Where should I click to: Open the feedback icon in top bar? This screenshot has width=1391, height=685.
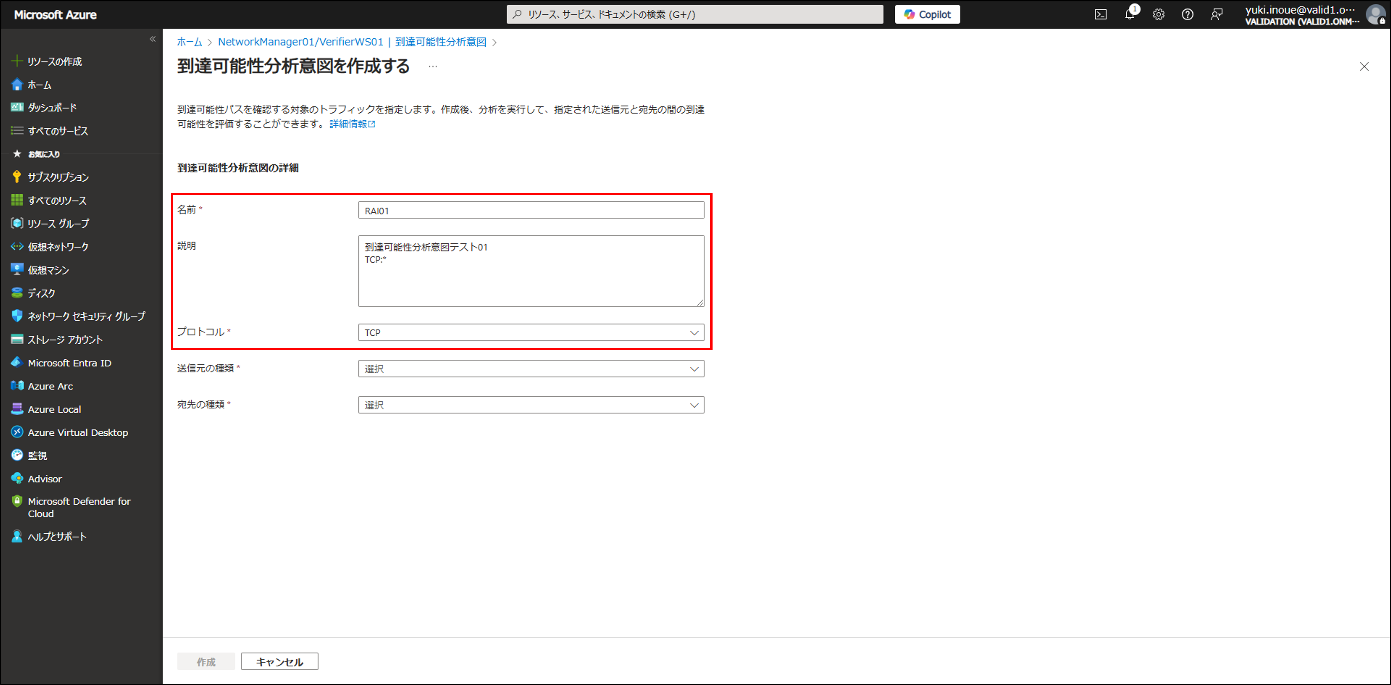tap(1216, 15)
